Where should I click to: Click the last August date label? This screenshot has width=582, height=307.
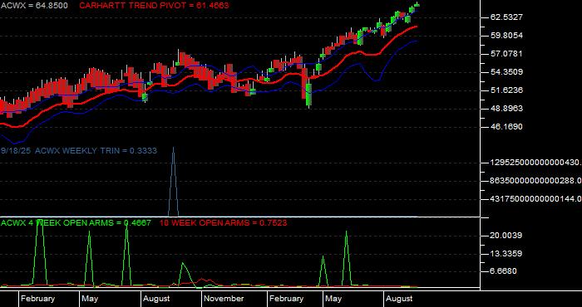399,299
